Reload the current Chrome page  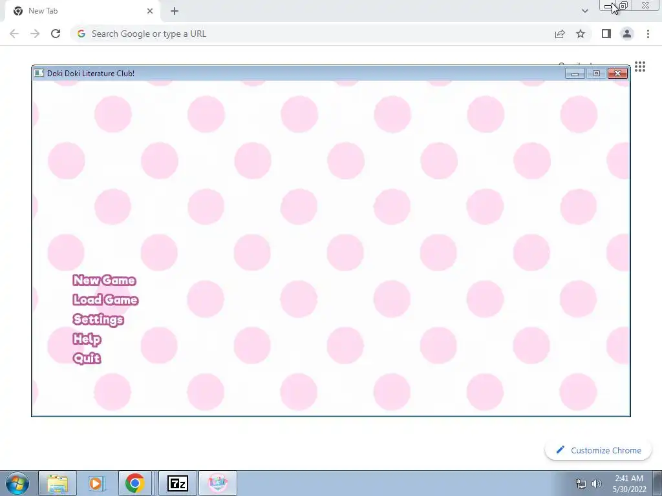click(x=56, y=34)
